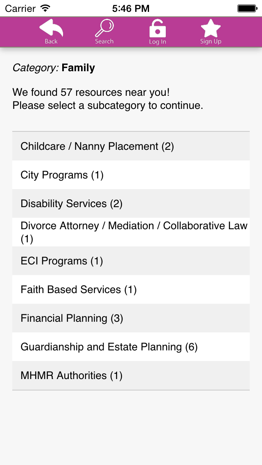
Task: Choose Faith Based Services row
Action: pyautogui.click(x=131, y=289)
